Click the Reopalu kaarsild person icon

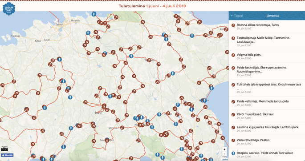(233, 153)
